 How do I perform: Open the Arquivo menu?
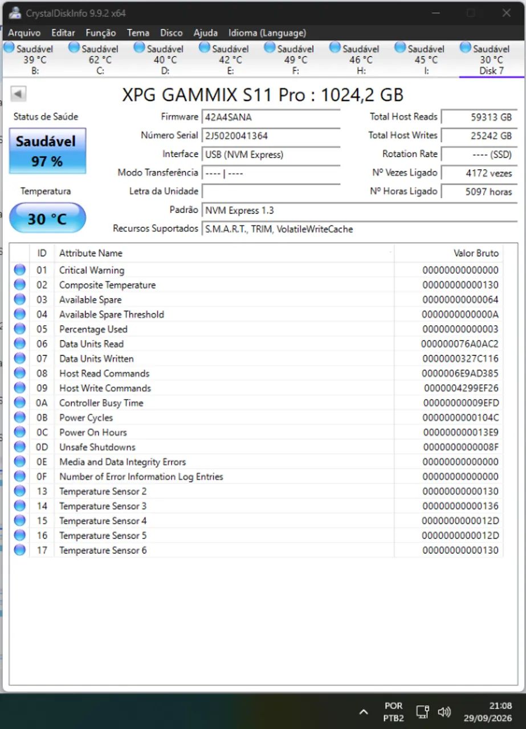(25, 32)
